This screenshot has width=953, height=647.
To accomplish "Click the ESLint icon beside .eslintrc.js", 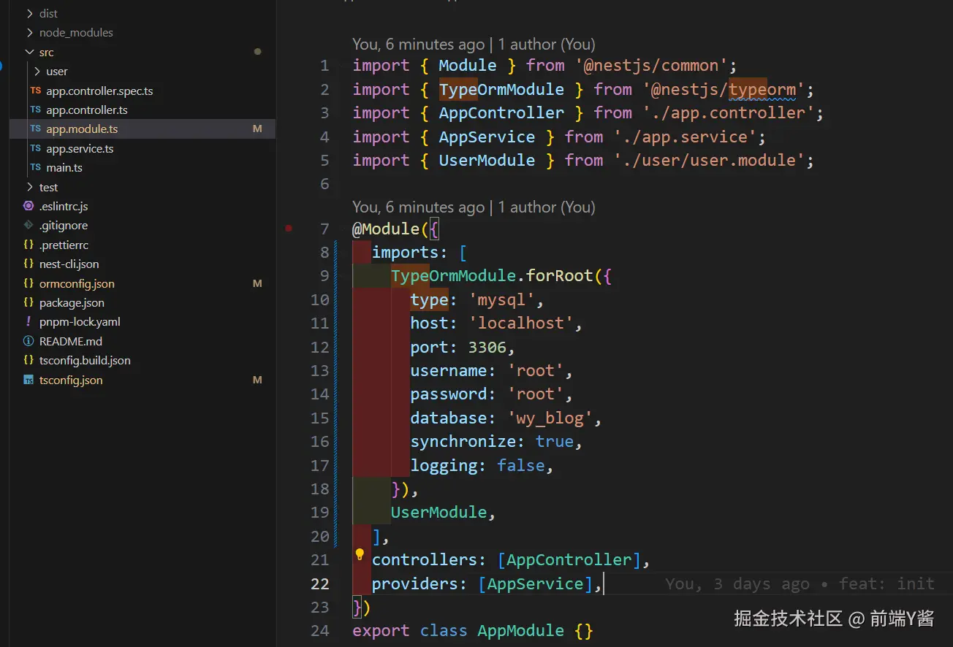I will 29,207.
